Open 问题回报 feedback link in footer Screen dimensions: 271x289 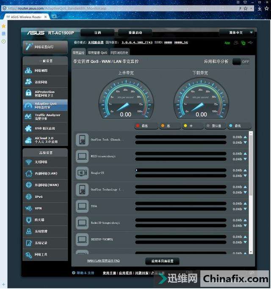point(142,273)
